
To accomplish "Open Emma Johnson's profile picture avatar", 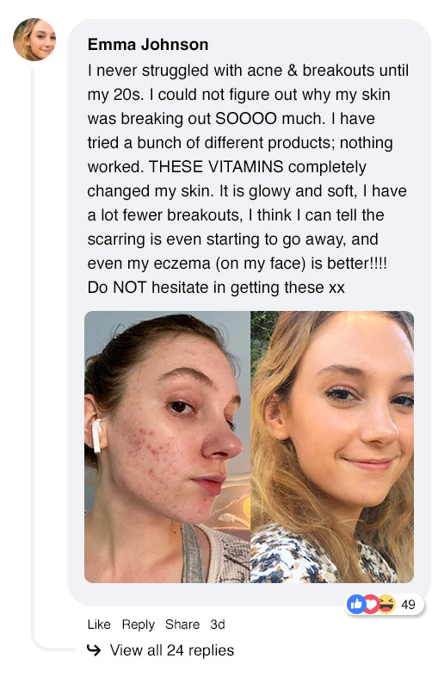I will pyautogui.click(x=34, y=40).
